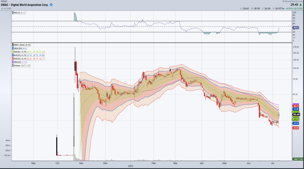Viewport: 304px width, 169px height.
Task: Click the Sep label on the time axis
Action: [x=33, y=163]
